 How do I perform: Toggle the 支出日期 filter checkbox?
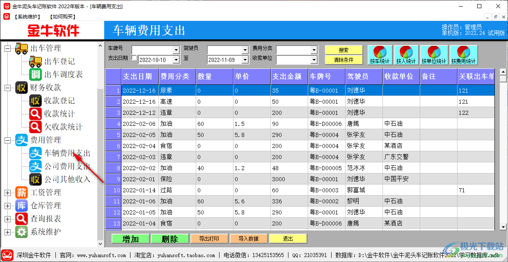pos(134,58)
